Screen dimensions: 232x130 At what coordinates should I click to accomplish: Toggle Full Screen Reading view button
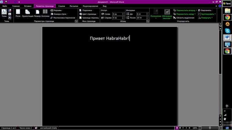tap(180, 128)
